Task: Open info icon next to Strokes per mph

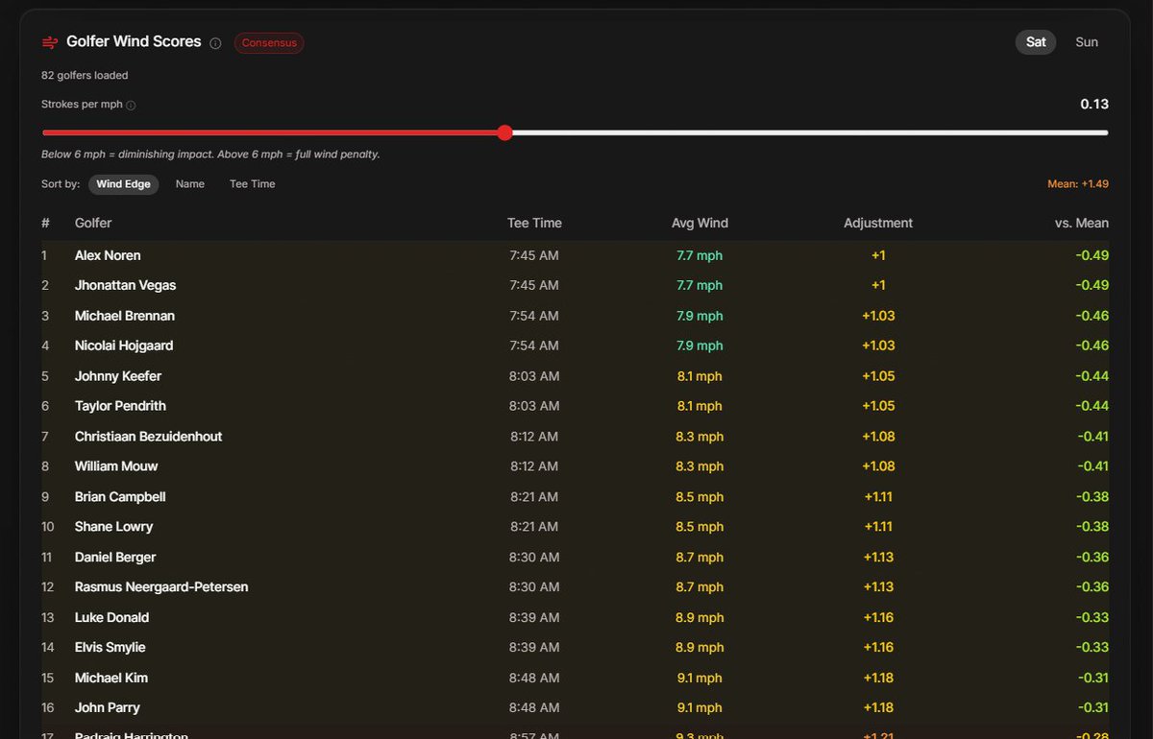Action: pyautogui.click(x=131, y=106)
